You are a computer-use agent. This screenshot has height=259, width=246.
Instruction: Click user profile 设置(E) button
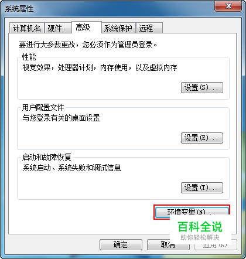[202, 138]
